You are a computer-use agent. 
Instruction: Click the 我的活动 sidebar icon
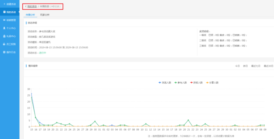click(x=4, y=12)
